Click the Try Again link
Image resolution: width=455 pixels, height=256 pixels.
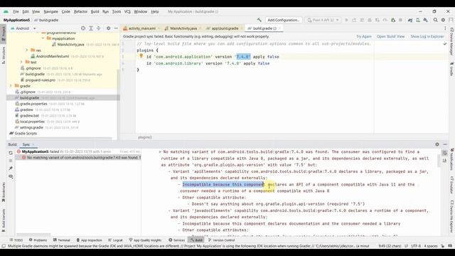click(364, 36)
